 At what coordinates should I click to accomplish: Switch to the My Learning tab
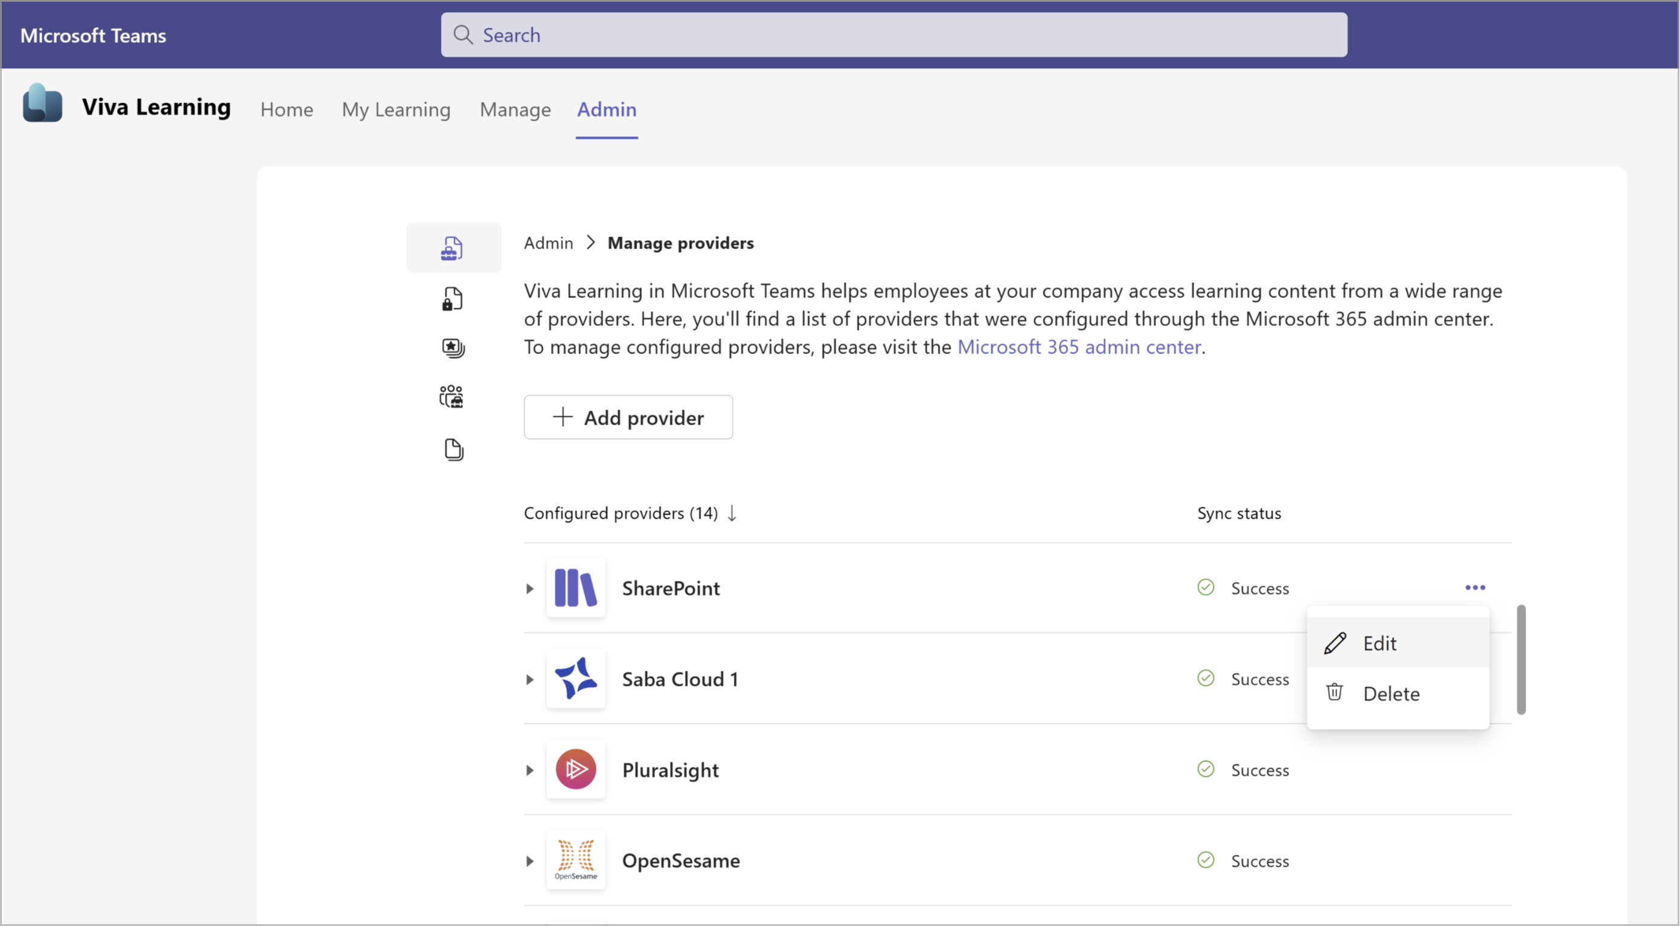click(397, 109)
